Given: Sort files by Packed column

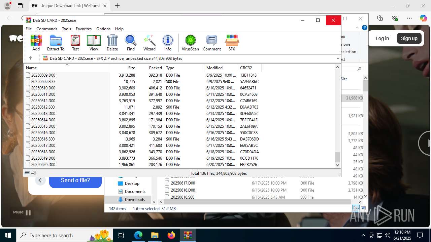Looking at the screenshot, I should pyautogui.click(x=151, y=68).
